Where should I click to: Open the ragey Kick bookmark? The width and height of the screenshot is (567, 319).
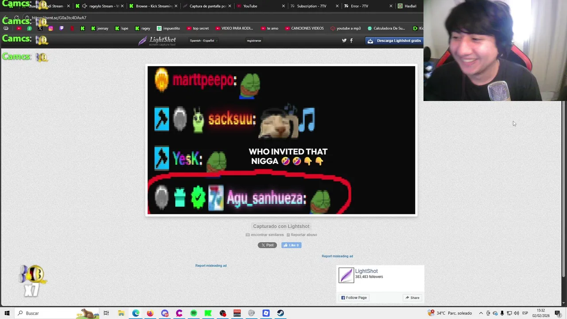[x=142, y=28]
